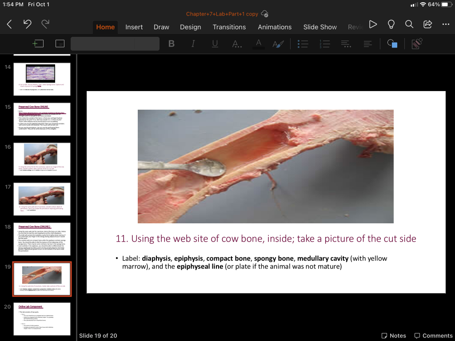This screenshot has width=455, height=341.
Task: Start slideshow with the play icon
Action: pyautogui.click(x=373, y=24)
